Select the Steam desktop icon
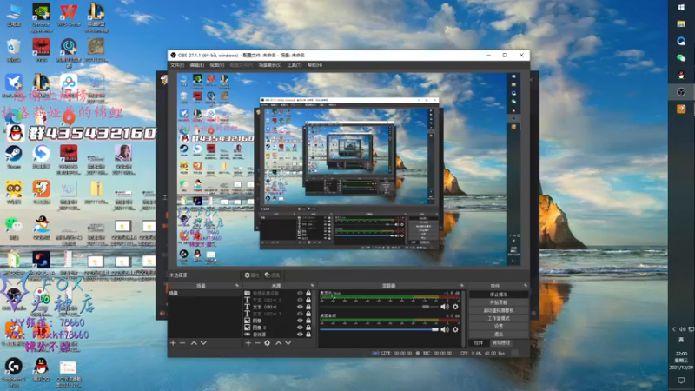Image resolution: width=695 pixels, height=391 pixels. pos(14,157)
